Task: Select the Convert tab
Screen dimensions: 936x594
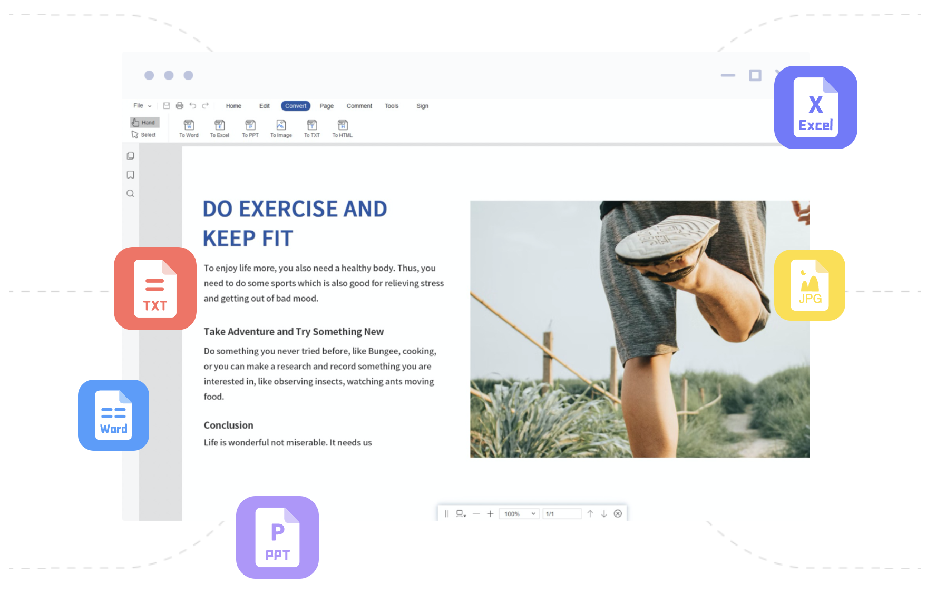Action: 296,106
